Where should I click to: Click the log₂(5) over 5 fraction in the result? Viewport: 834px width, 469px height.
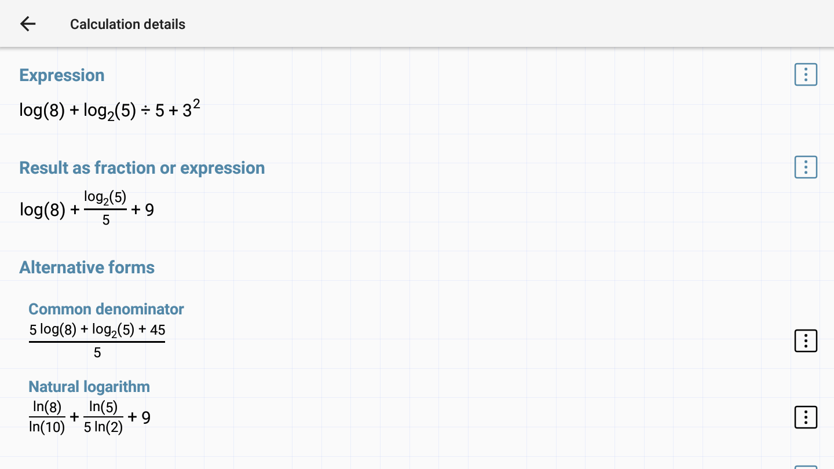[x=105, y=208]
